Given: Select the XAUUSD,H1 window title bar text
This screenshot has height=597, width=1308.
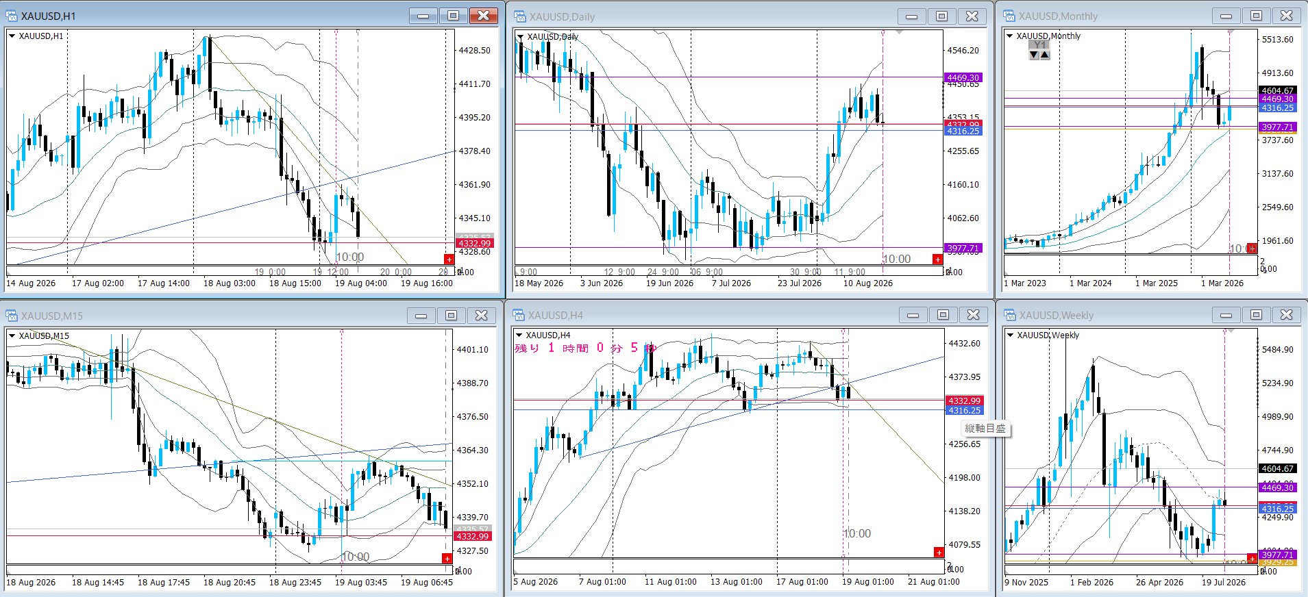Looking at the screenshot, I should (x=48, y=16).
